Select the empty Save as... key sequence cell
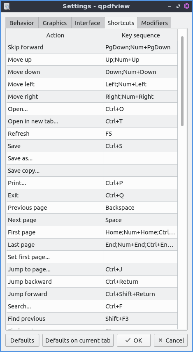 coord(141,158)
